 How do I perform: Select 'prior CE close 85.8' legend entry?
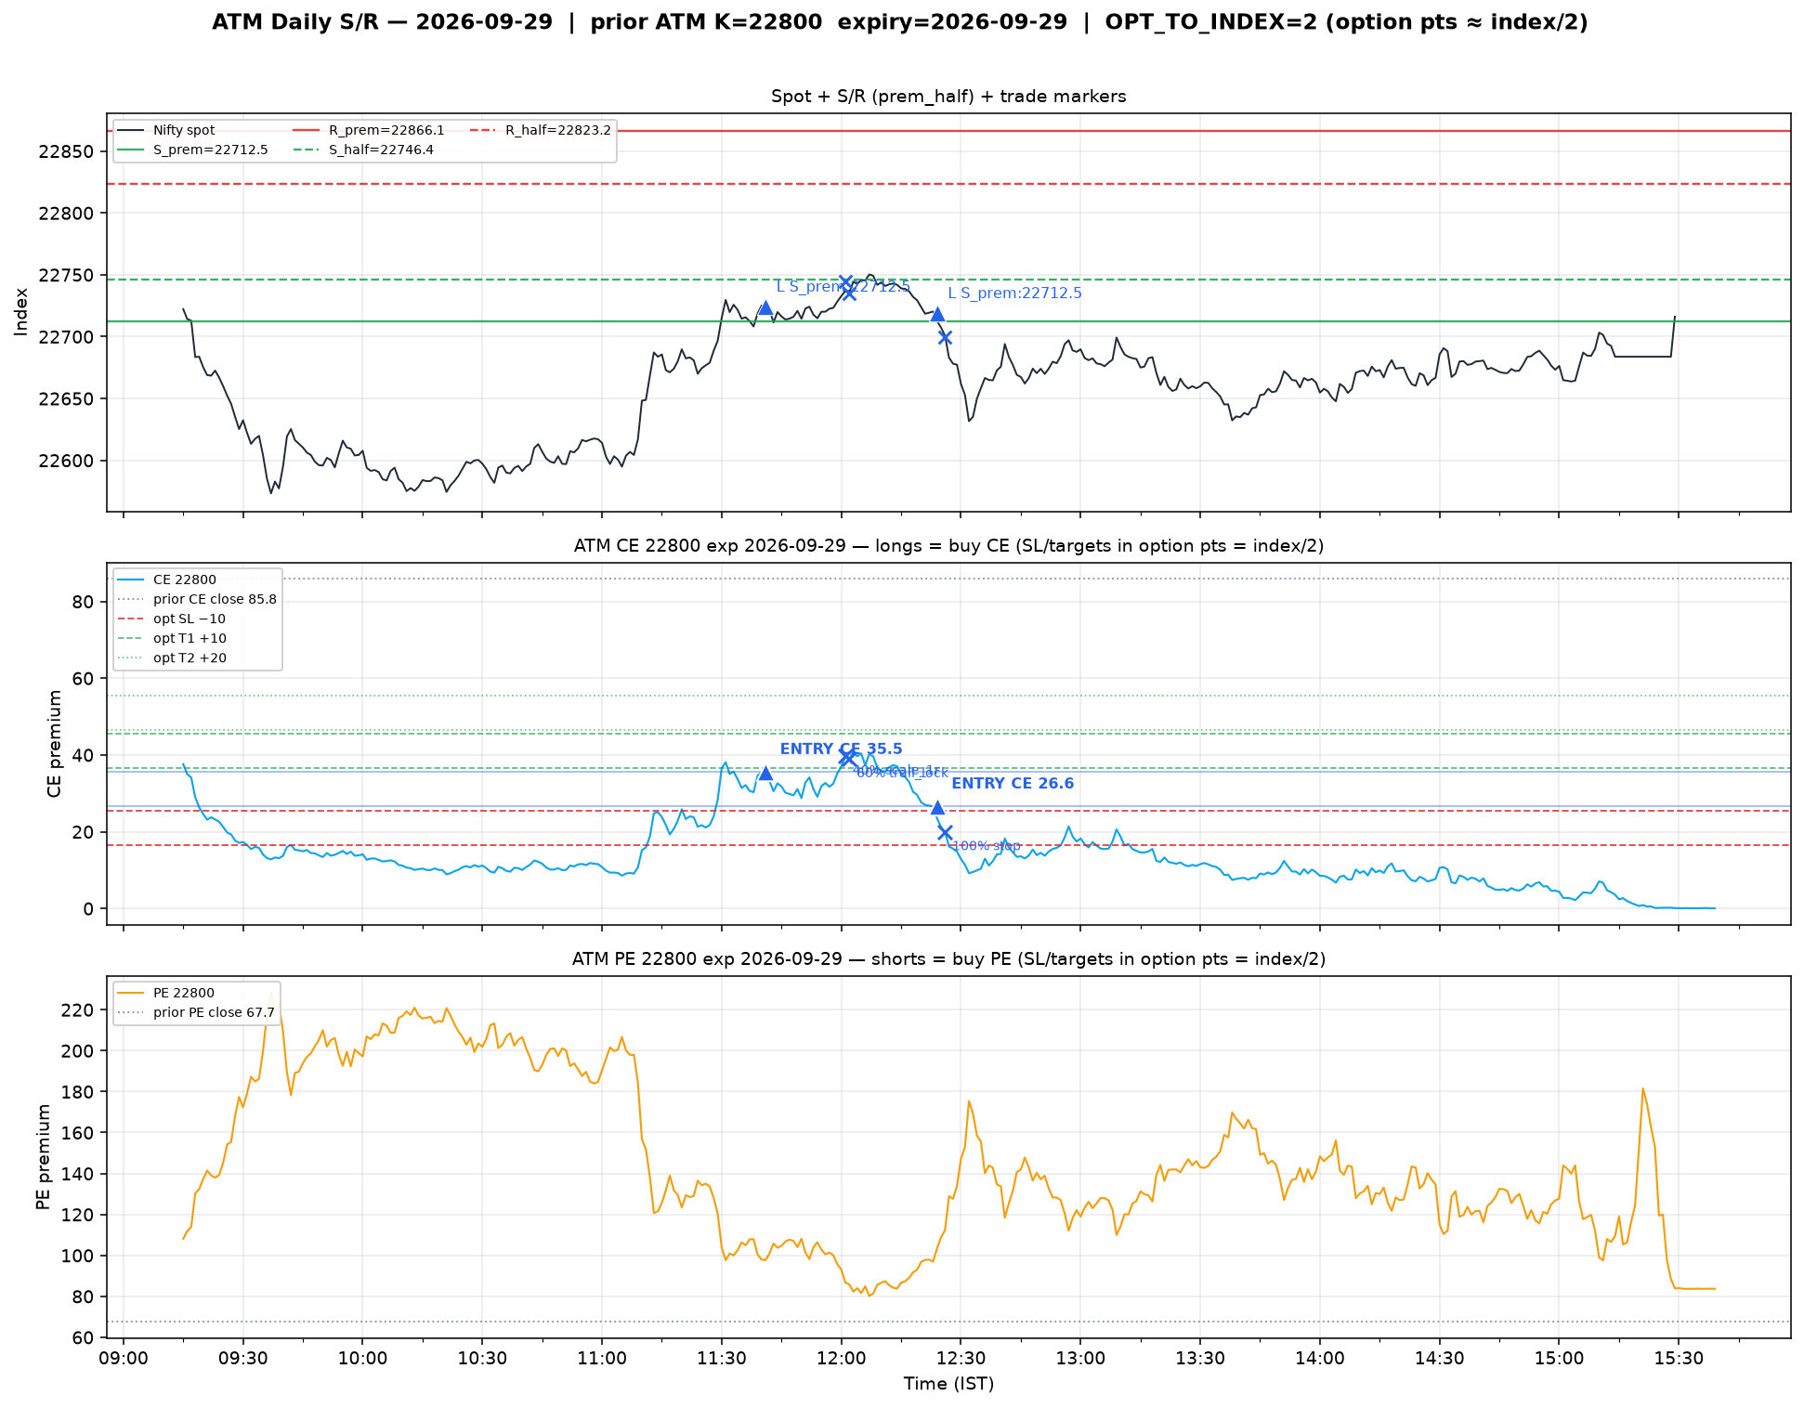pyautogui.click(x=197, y=600)
